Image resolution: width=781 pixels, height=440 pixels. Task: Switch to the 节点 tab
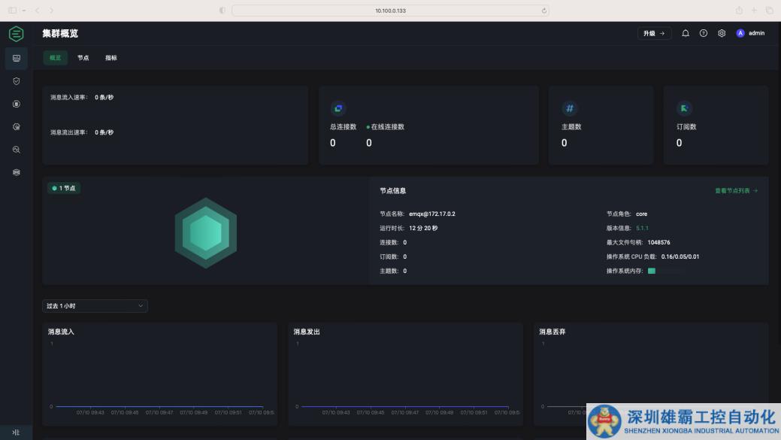pyautogui.click(x=83, y=58)
